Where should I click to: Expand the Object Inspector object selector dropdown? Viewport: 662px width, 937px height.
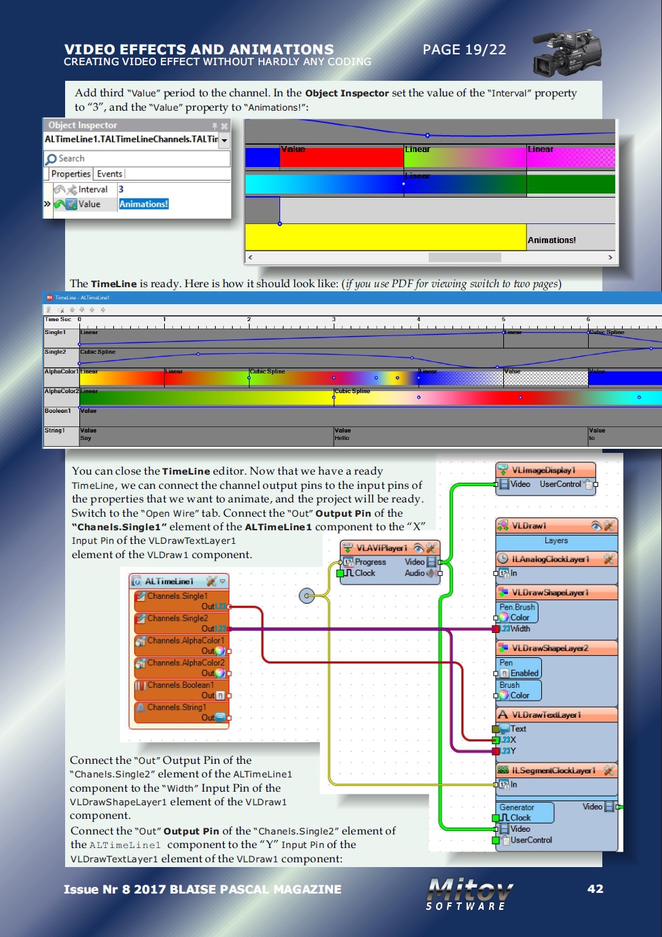(x=225, y=140)
